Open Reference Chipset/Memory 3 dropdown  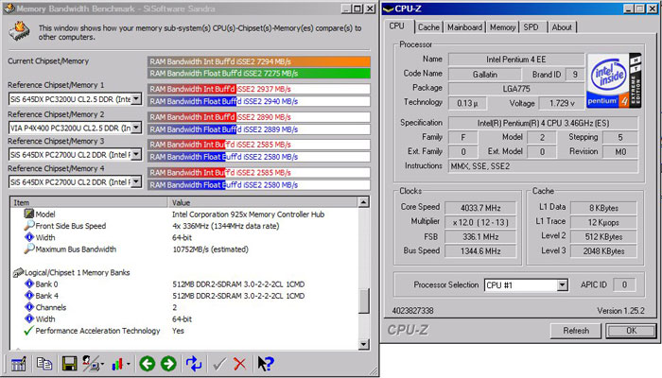point(136,155)
